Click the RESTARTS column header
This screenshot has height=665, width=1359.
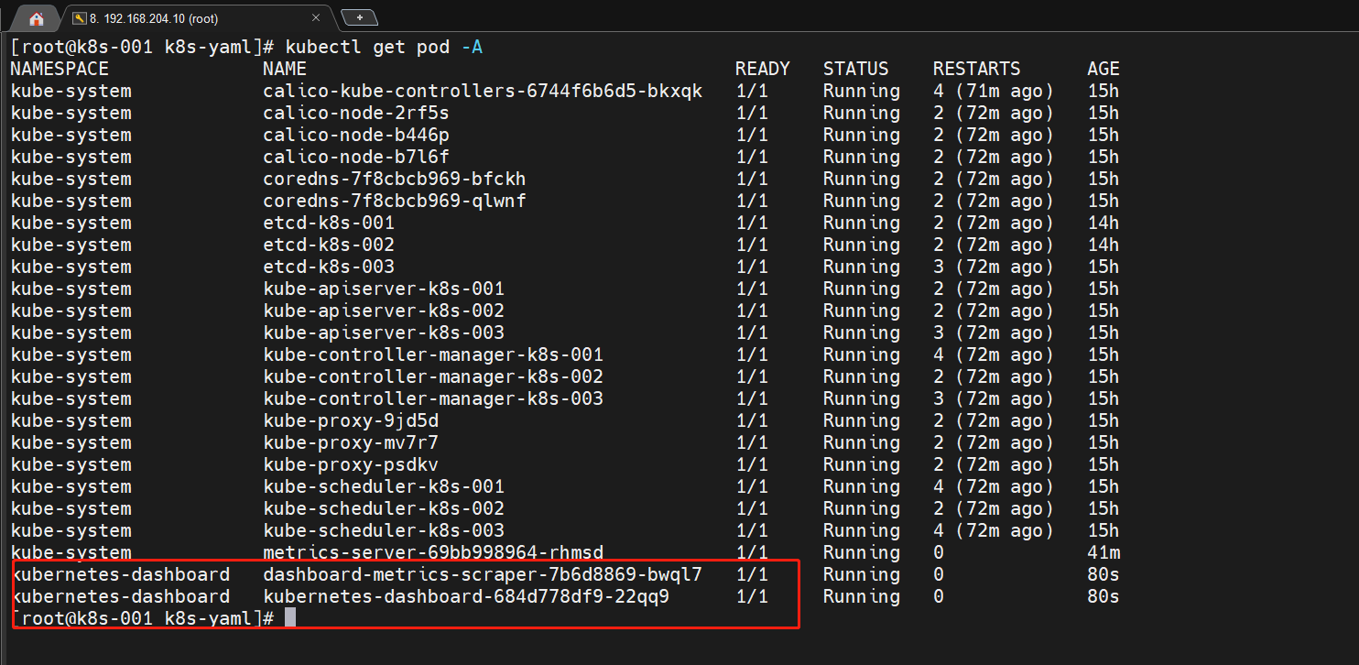pyautogui.click(x=977, y=69)
